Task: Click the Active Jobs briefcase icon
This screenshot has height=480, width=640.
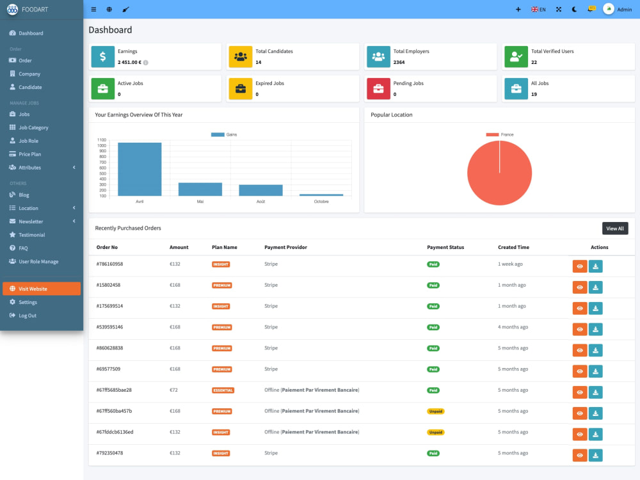Action: click(x=103, y=88)
